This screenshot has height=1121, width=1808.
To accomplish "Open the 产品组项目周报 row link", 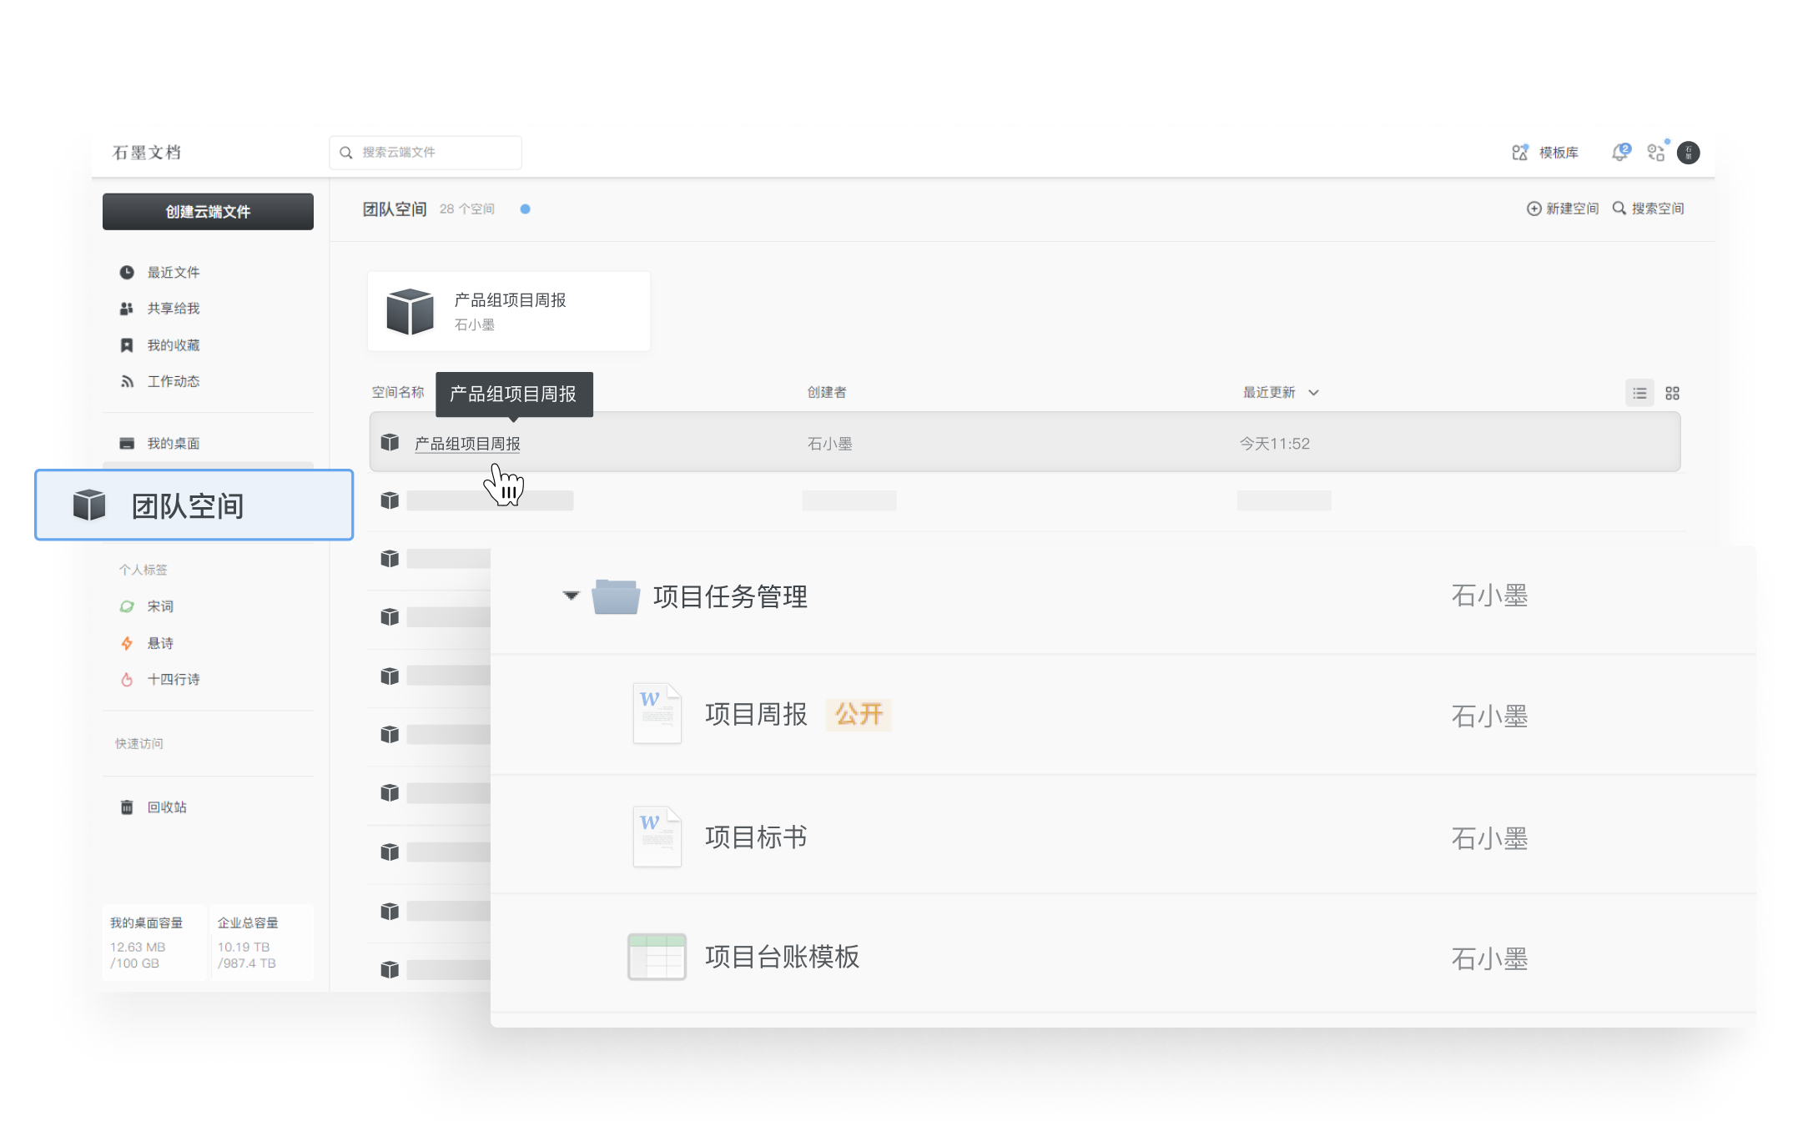I will (x=467, y=444).
